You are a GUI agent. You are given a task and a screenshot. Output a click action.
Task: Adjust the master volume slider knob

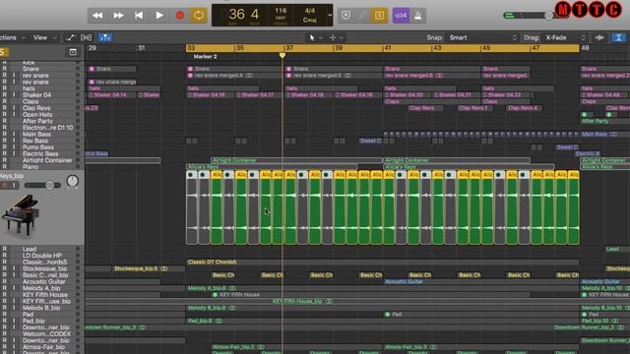(548, 16)
